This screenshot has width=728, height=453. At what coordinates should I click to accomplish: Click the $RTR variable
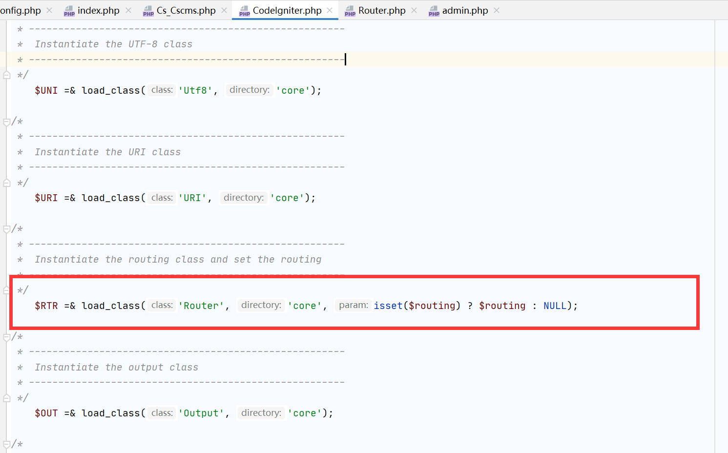point(46,306)
